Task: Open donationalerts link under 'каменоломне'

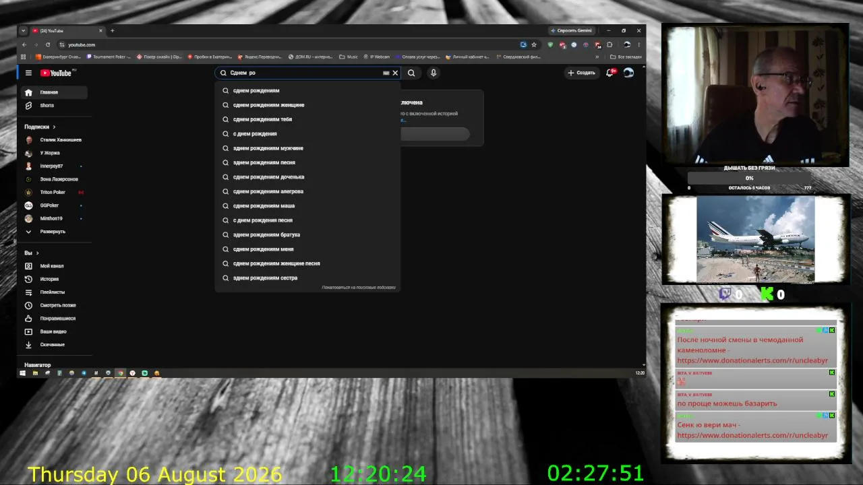Action: pos(752,360)
